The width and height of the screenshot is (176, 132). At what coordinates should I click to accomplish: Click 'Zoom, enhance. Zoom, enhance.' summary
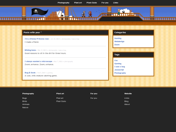click(x=39, y=65)
